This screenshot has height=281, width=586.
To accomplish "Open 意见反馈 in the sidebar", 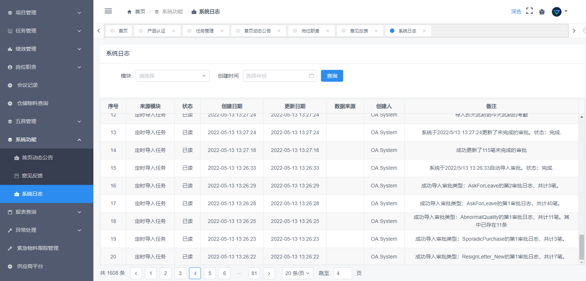I will click(47, 176).
